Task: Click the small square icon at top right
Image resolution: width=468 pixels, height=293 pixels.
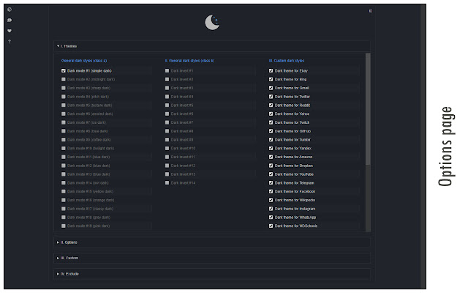Action: 371,11
